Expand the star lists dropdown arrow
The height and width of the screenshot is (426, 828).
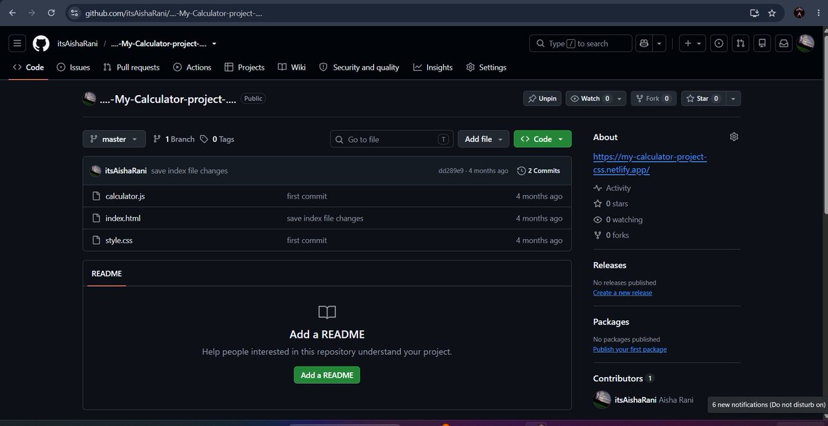733,99
